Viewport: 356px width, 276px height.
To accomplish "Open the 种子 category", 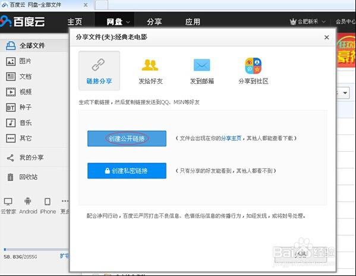I will tap(25, 107).
